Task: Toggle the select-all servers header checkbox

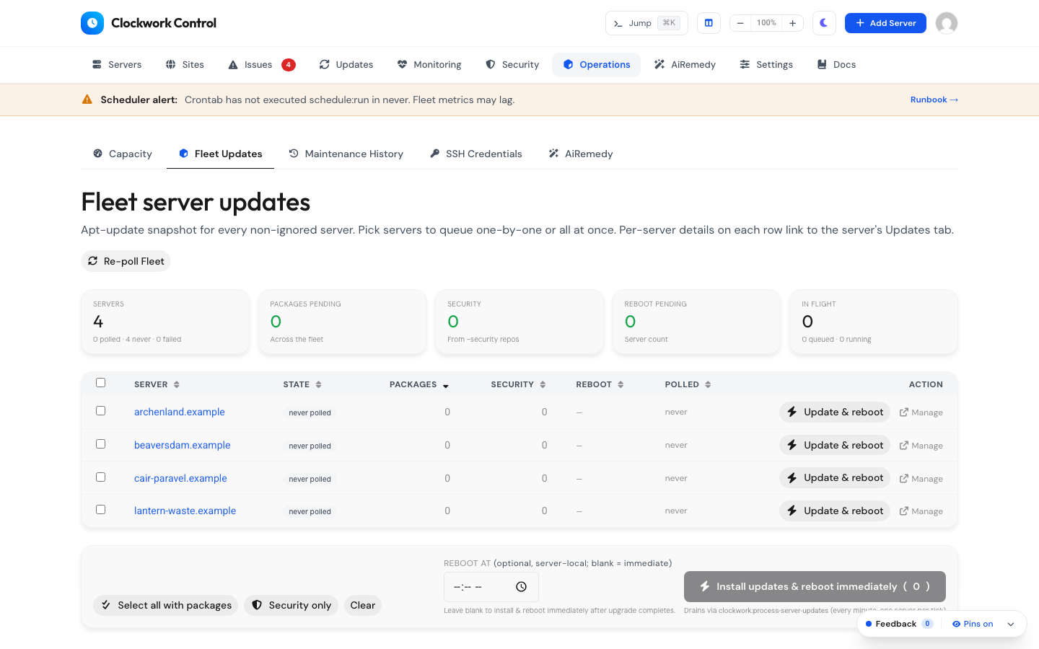Action: pyautogui.click(x=101, y=383)
